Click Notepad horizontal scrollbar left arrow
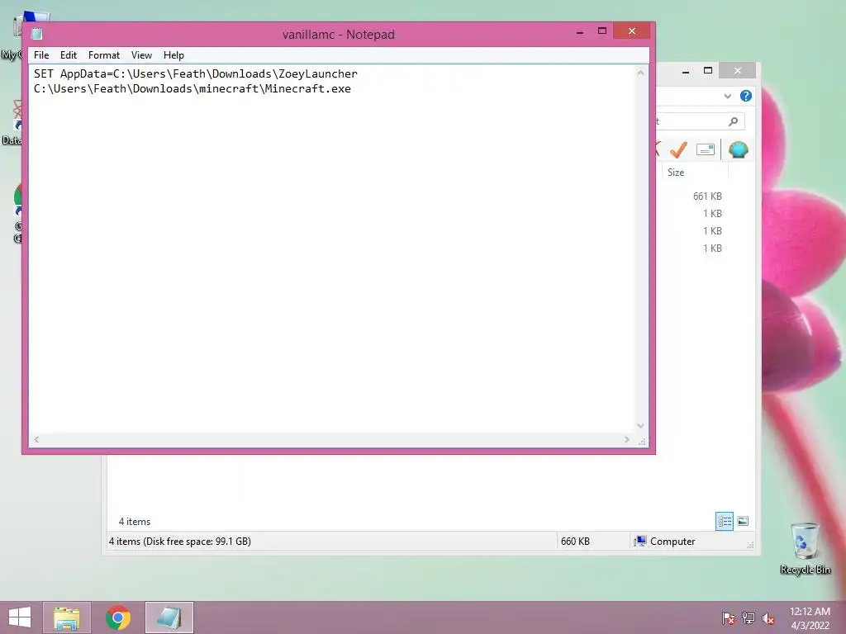This screenshot has height=634, width=846. point(36,439)
